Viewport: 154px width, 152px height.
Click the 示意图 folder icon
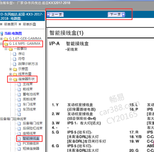15,69
